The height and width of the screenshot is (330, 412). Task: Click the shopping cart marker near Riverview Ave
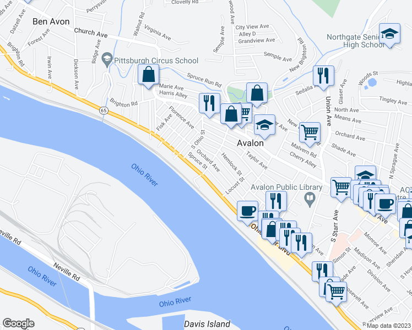[x=336, y=294]
